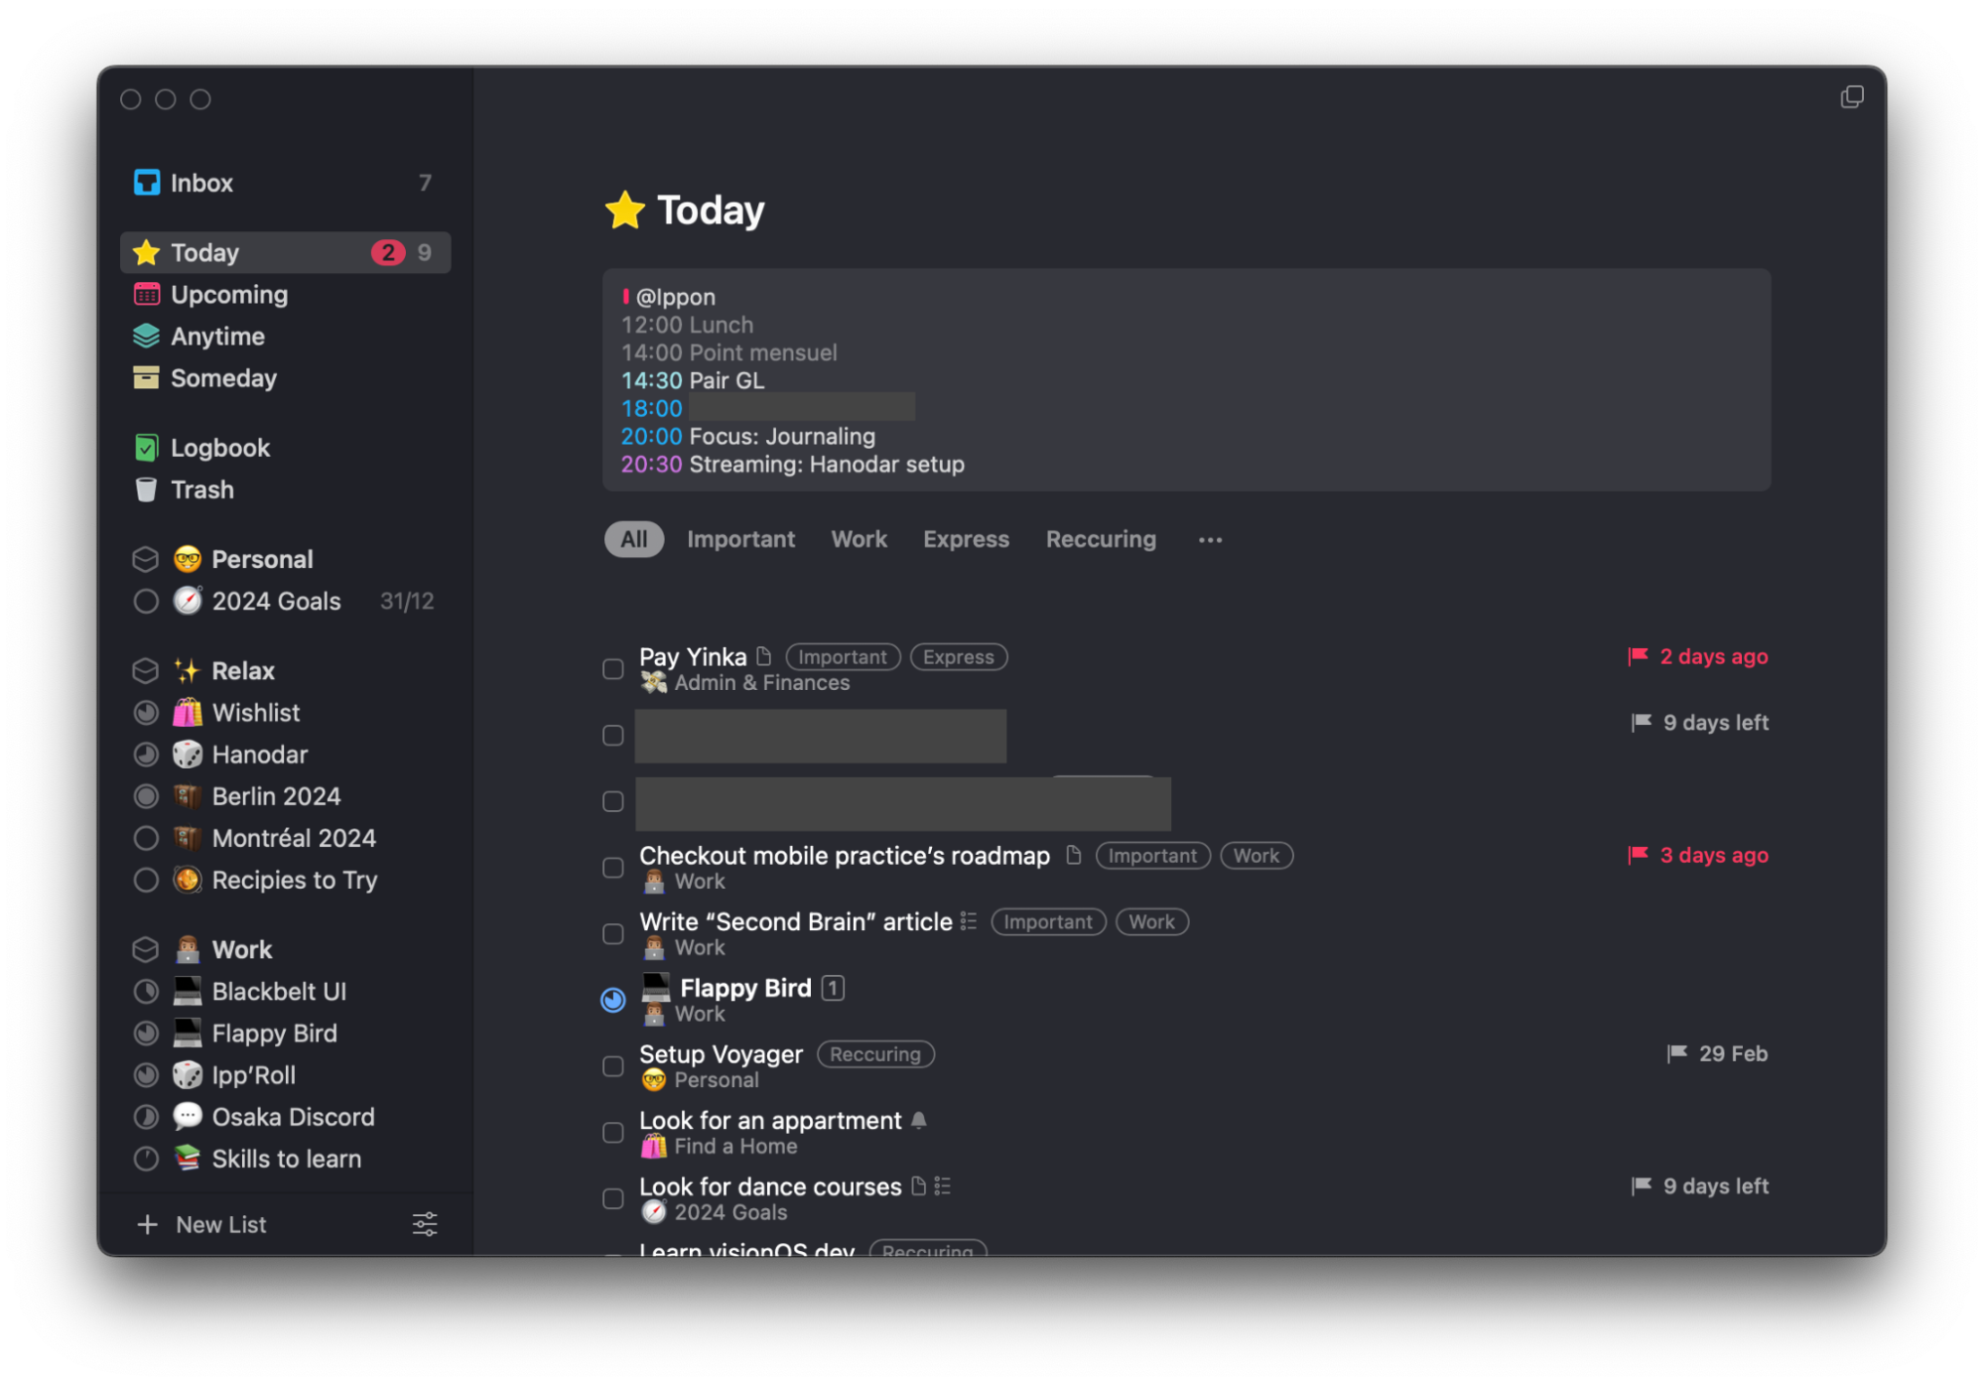This screenshot has width=1984, height=1385.
Task: Select the Anytime layers icon
Action: pyautogui.click(x=149, y=337)
